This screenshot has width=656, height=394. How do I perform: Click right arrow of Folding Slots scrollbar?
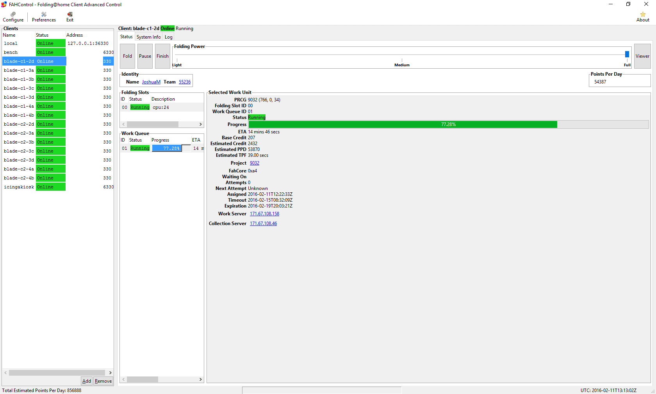point(201,124)
